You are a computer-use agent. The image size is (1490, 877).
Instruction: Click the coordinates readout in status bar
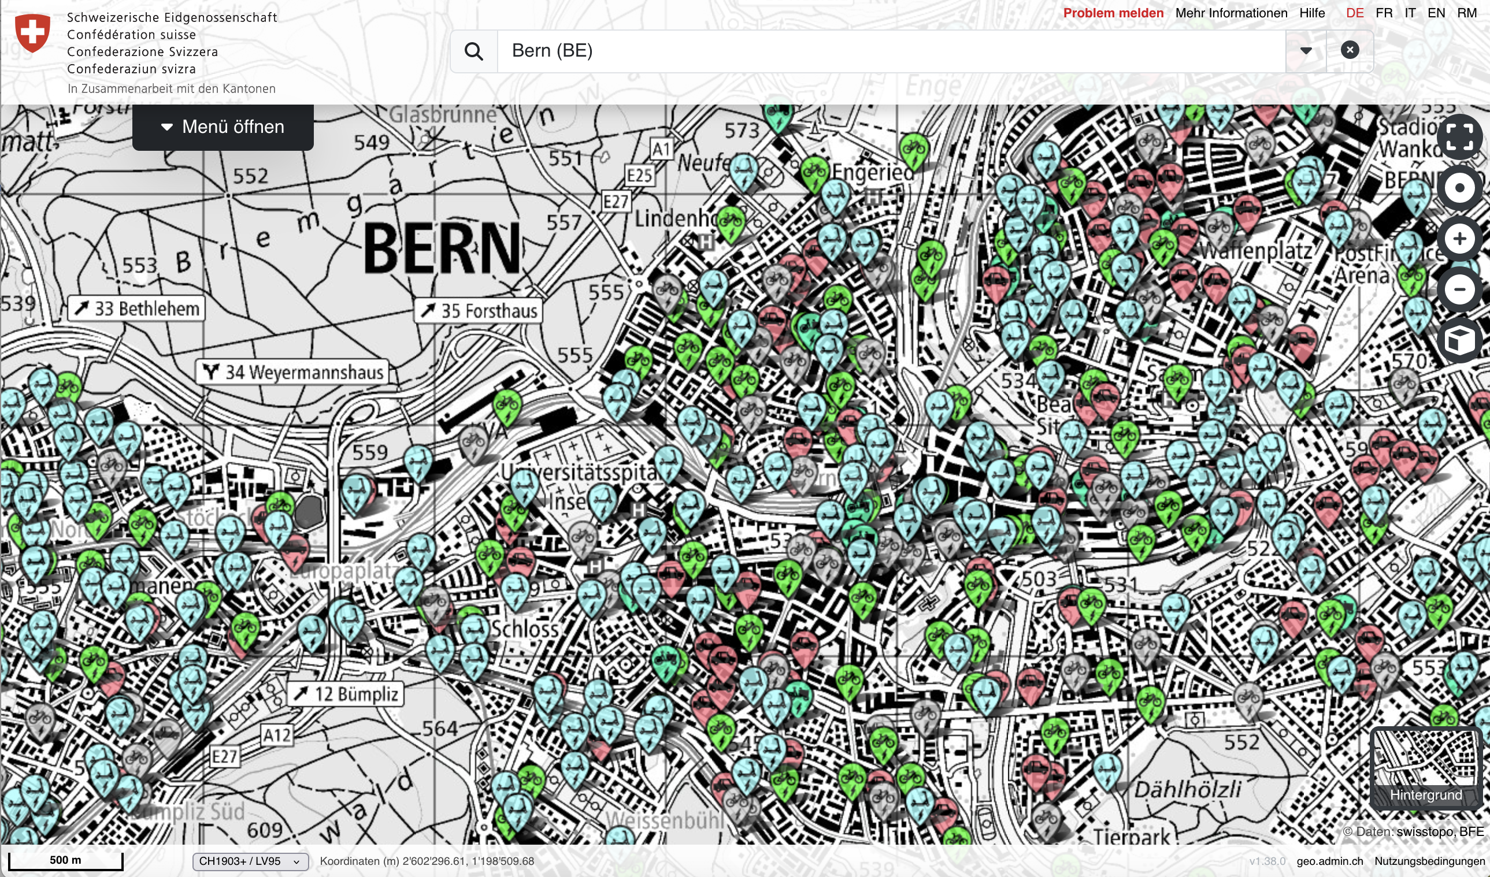pos(427,861)
